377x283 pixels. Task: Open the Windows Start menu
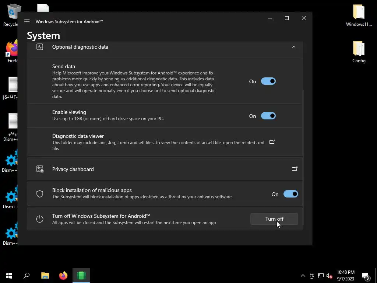(9, 276)
